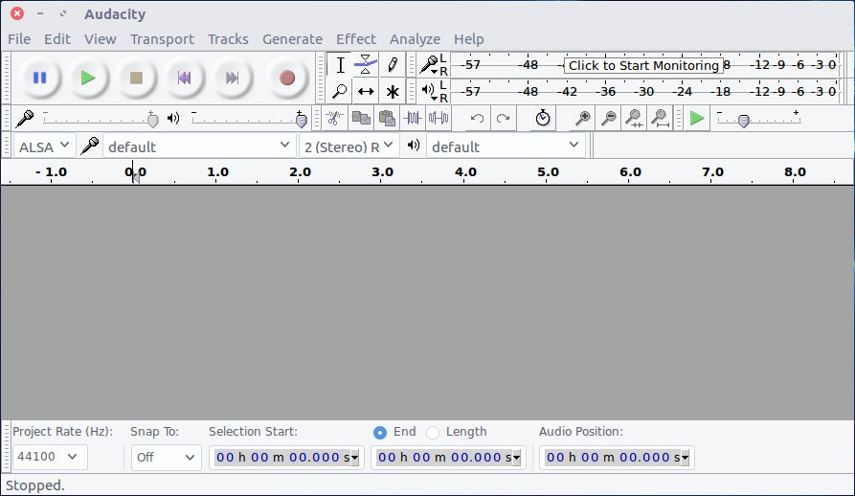Click the playback level meter bar
855x496 pixels.
[645, 91]
